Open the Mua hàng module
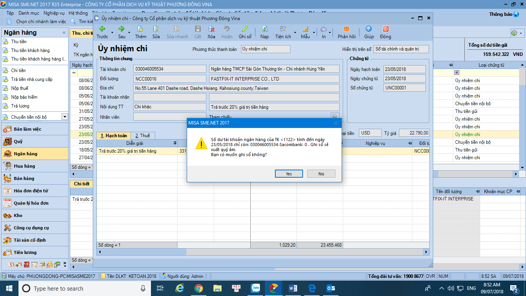This screenshot has height=296, width=526. pos(35,166)
